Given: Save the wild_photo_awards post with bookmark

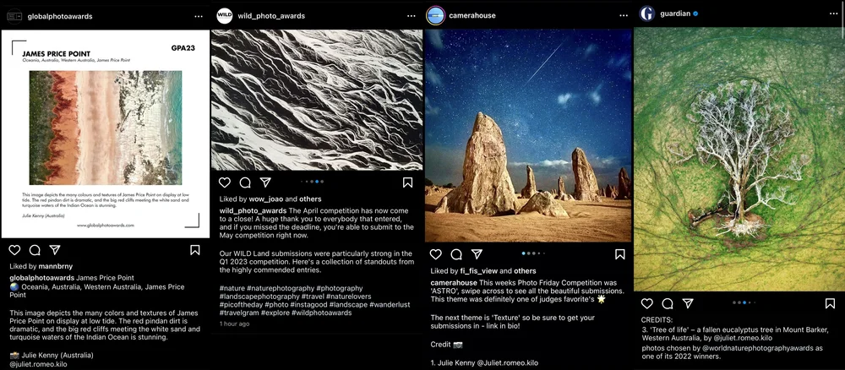Looking at the screenshot, I should click(x=407, y=182).
